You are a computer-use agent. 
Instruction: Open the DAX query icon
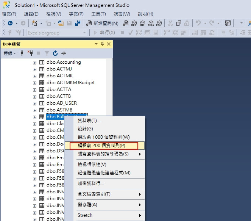coord(159,23)
